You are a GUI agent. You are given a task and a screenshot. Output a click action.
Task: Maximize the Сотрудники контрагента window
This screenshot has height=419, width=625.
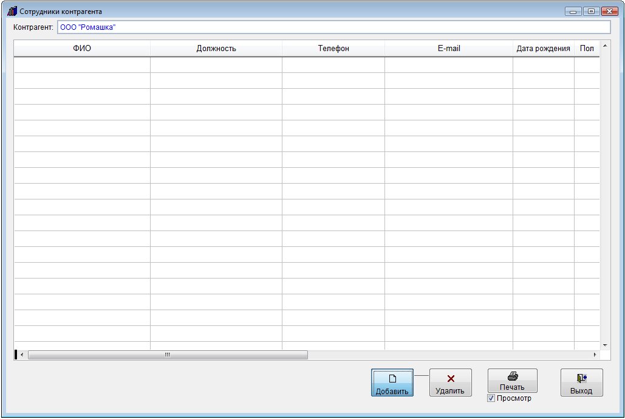591,12
